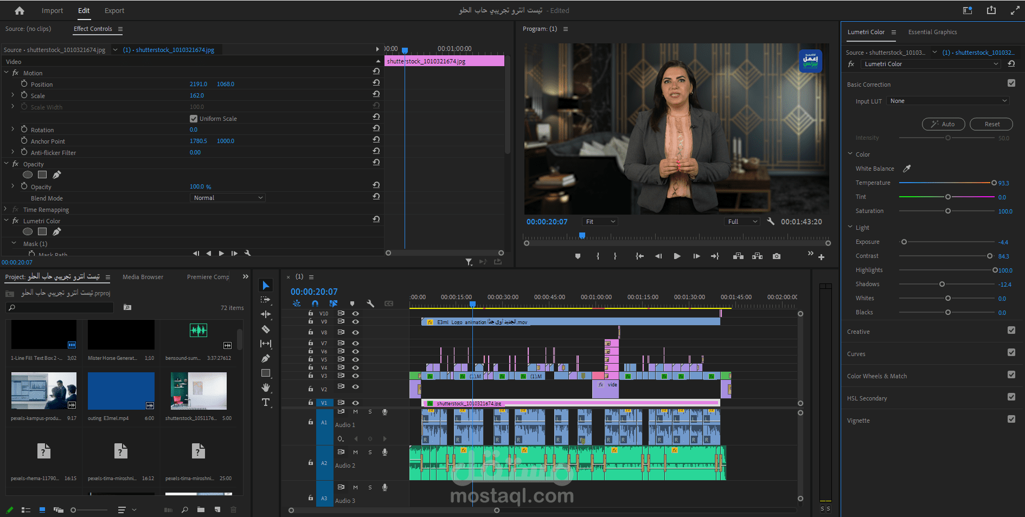Open the Full playback resolution dropdown
The height and width of the screenshot is (517, 1025).
[742, 222]
